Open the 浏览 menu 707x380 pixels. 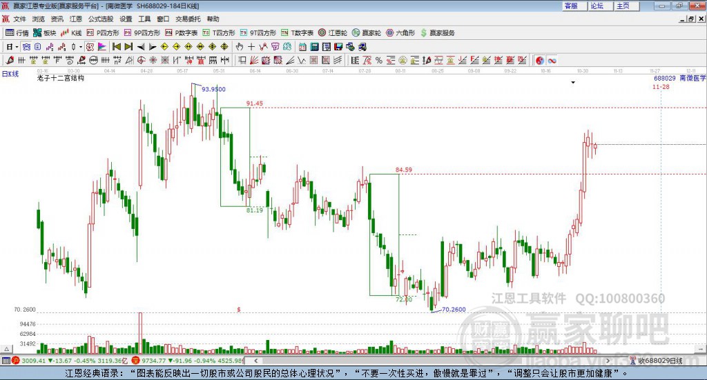coord(39,19)
